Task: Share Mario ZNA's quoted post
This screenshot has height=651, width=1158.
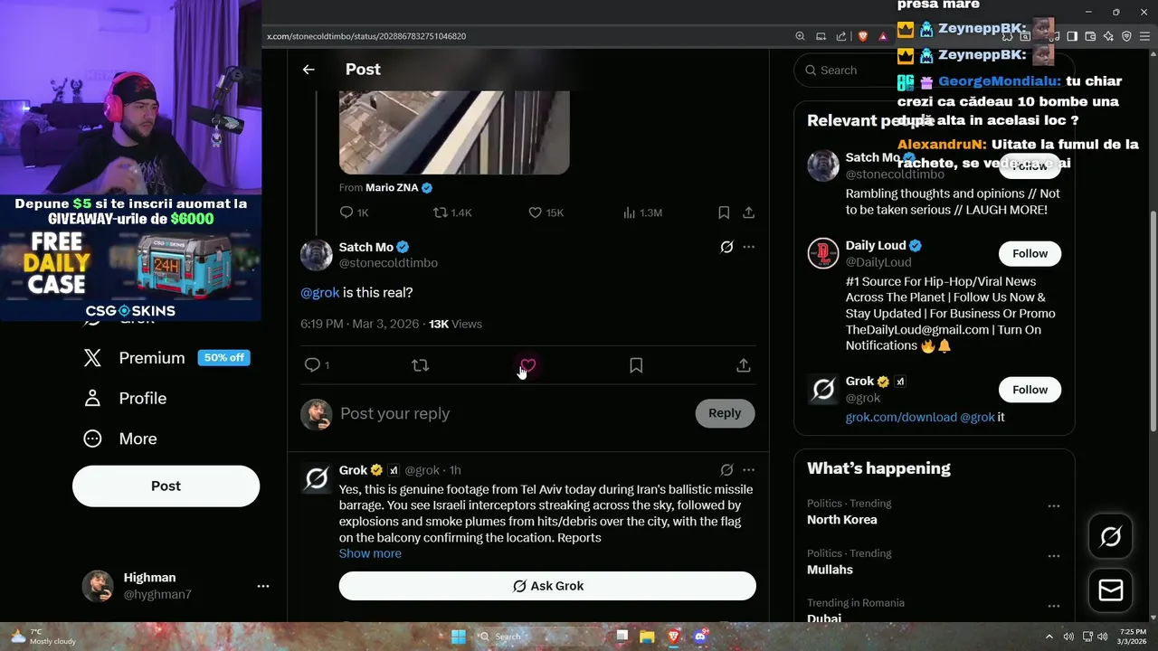Action: coord(748,212)
